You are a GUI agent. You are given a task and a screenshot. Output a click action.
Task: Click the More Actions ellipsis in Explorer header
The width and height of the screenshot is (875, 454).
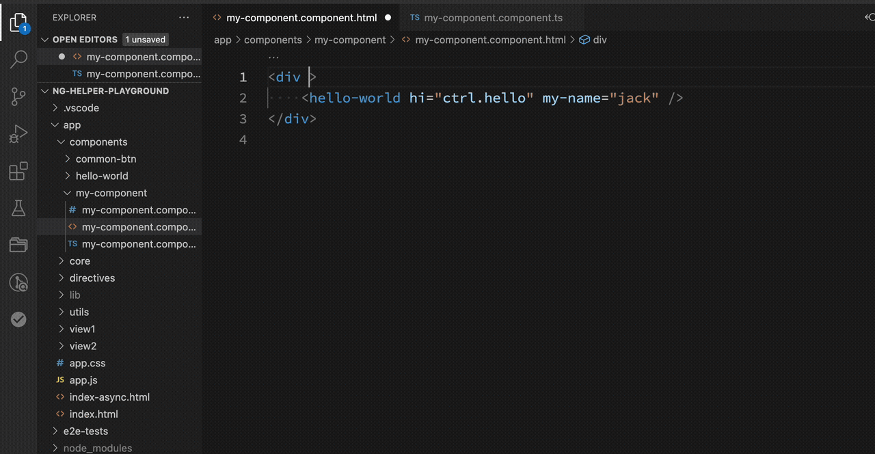pyautogui.click(x=183, y=17)
